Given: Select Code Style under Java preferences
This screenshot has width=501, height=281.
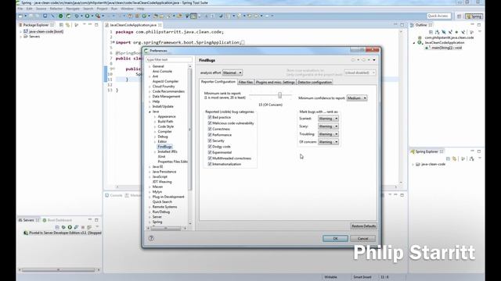Looking at the screenshot, I should point(165,126).
